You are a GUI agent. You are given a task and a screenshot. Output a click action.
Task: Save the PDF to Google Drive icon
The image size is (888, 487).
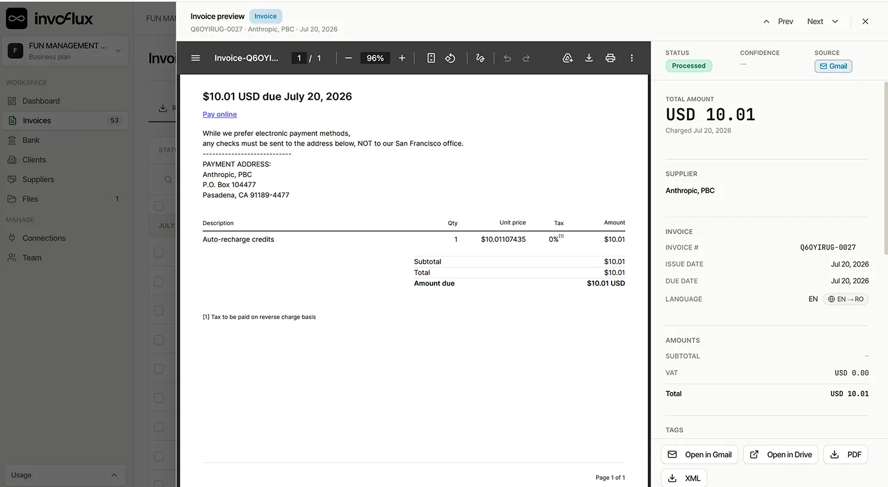pos(568,58)
